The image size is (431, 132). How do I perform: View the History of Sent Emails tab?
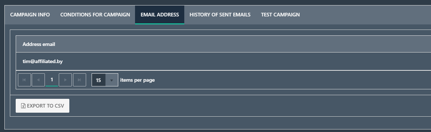click(220, 15)
